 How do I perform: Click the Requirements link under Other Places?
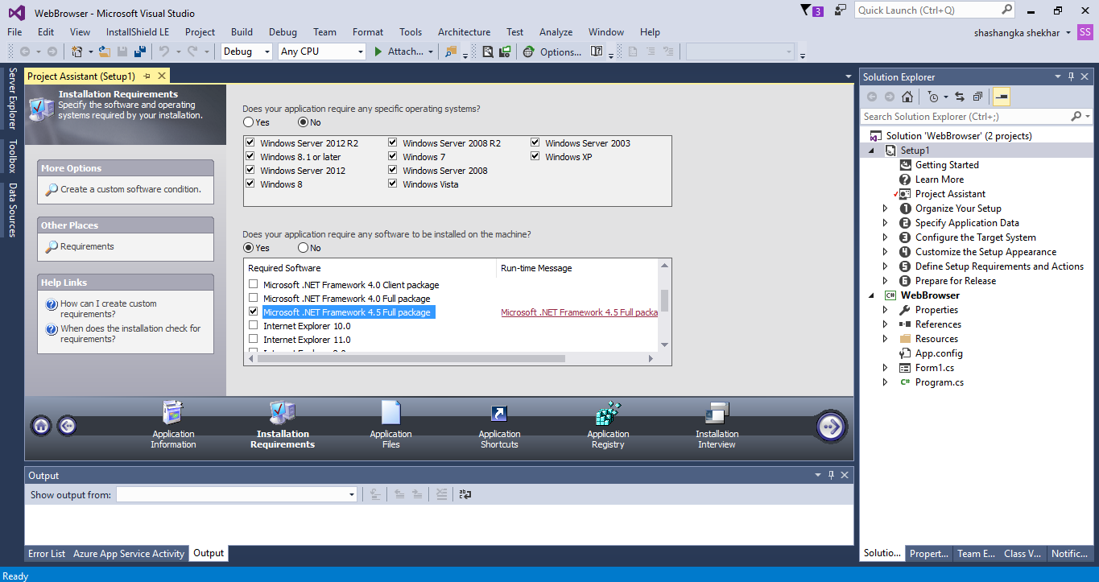pos(87,246)
